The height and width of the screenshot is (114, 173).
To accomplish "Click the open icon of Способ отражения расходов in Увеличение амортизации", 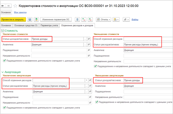I will [x=90, y=80].
